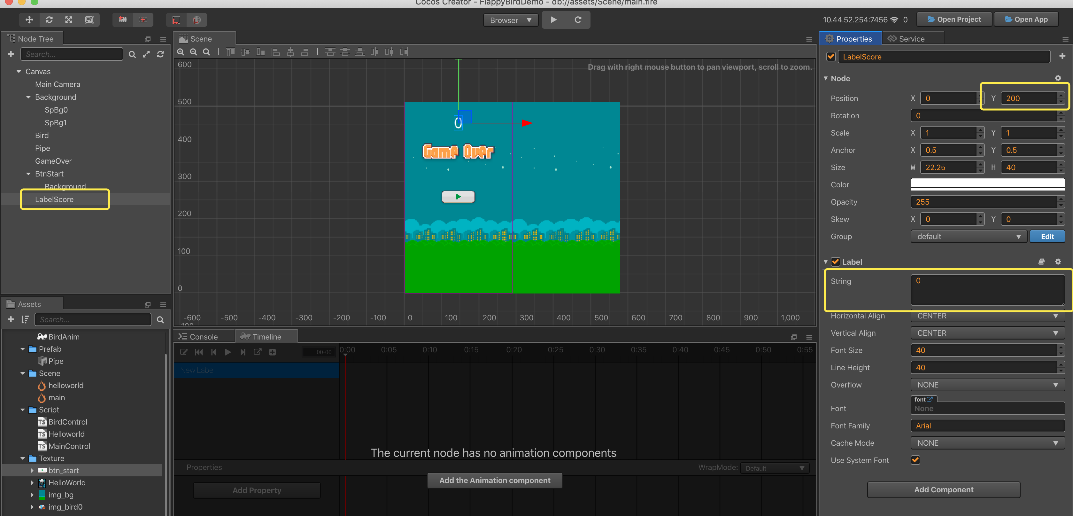
Task: Select the Bird node in tree
Action: point(42,136)
